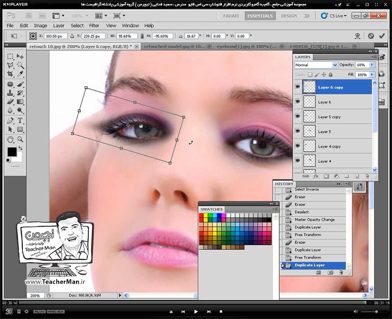
Task: Select the Zoom tool
Action: click(20, 139)
